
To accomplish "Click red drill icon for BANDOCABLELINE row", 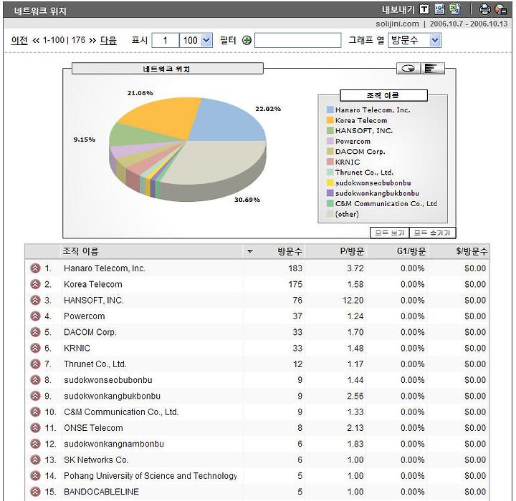I will point(35,492).
